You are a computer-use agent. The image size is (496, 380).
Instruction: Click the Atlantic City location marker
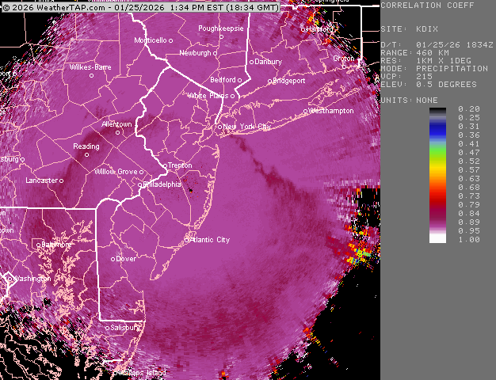[x=188, y=239]
